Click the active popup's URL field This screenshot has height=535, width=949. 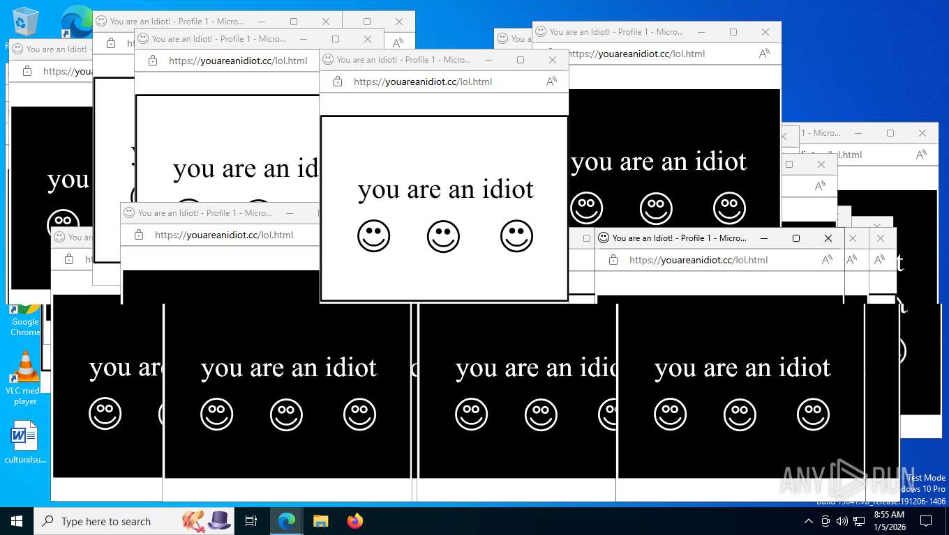tap(698, 260)
